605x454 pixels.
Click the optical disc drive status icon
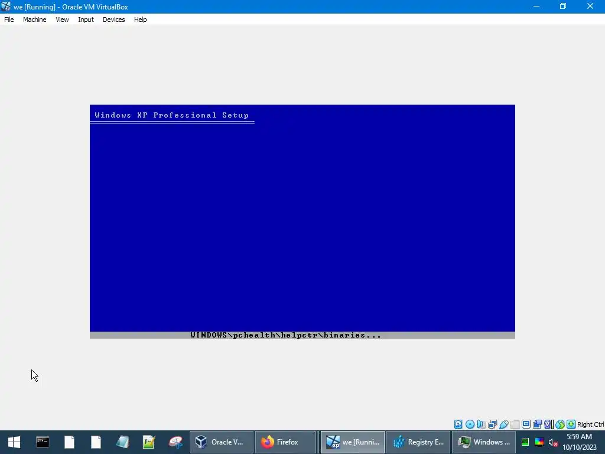(x=470, y=424)
